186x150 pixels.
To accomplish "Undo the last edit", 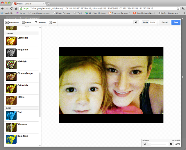I will (x=145, y=22).
